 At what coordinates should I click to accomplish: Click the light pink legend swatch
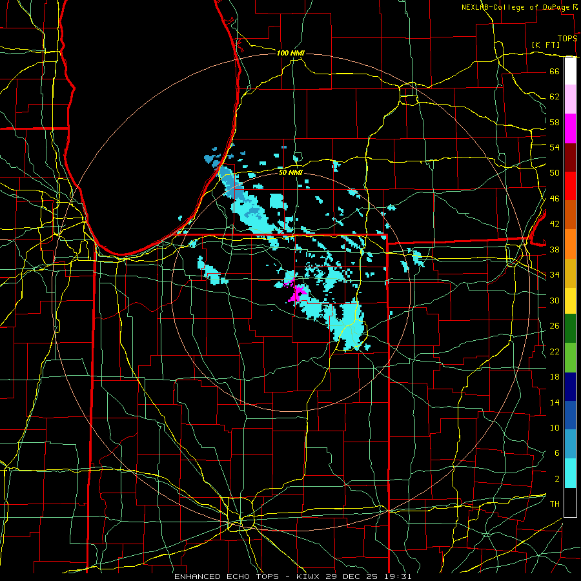(x=570, y=99)
